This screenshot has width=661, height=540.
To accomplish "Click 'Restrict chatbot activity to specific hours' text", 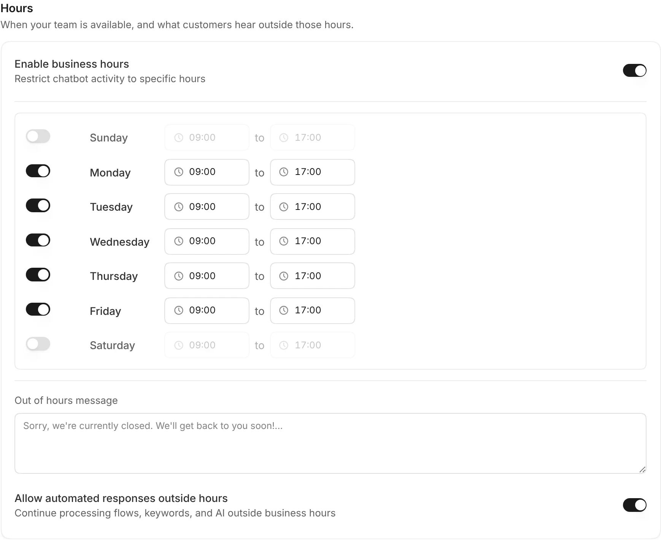I will [110, 79].
